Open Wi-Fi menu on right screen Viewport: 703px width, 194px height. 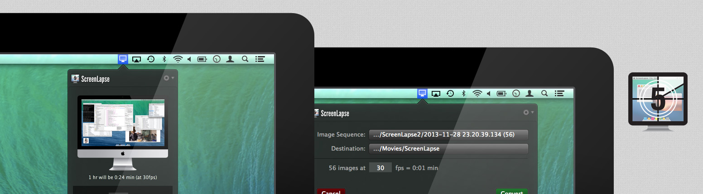click(x=477, y=94)
